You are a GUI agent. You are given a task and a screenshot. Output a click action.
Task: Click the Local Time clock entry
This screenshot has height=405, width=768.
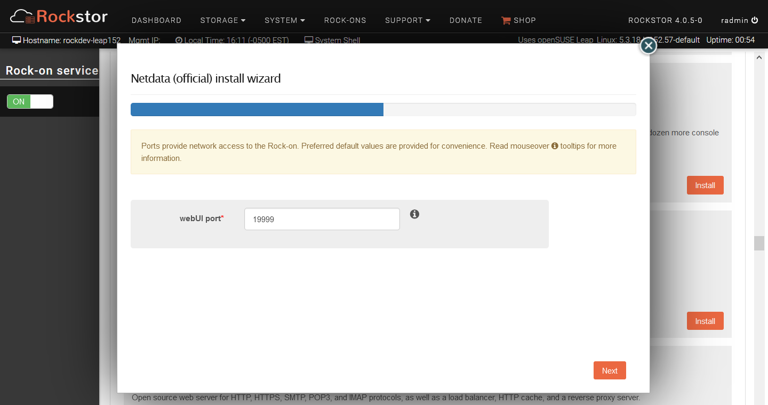(x=232, y=40)
